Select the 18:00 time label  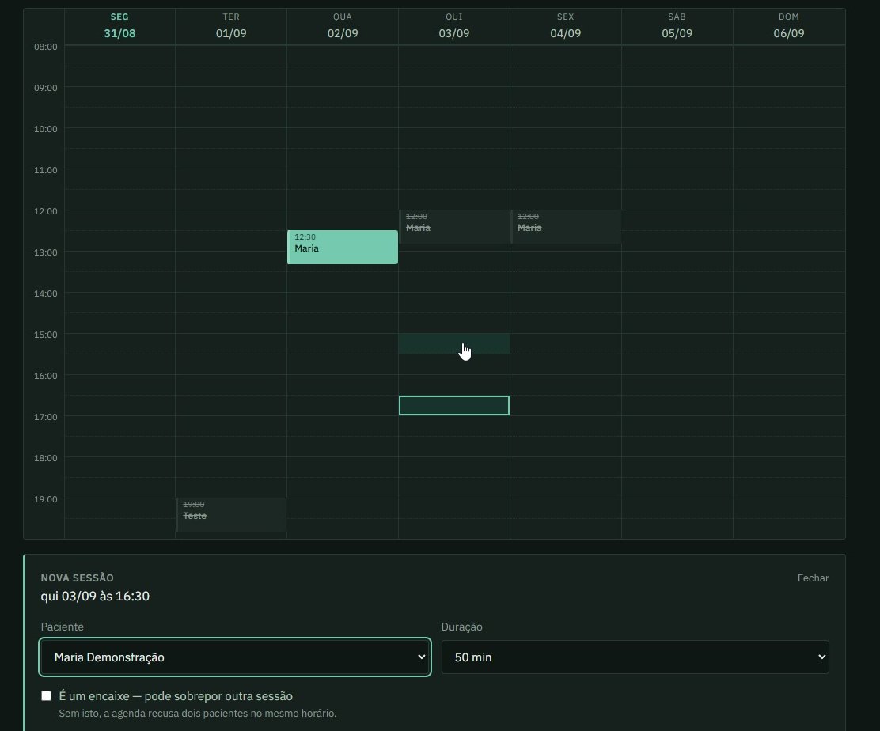click(45, 458)
